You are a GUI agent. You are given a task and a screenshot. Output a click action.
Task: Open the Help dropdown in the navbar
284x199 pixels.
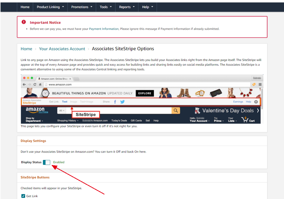[147, 7]
